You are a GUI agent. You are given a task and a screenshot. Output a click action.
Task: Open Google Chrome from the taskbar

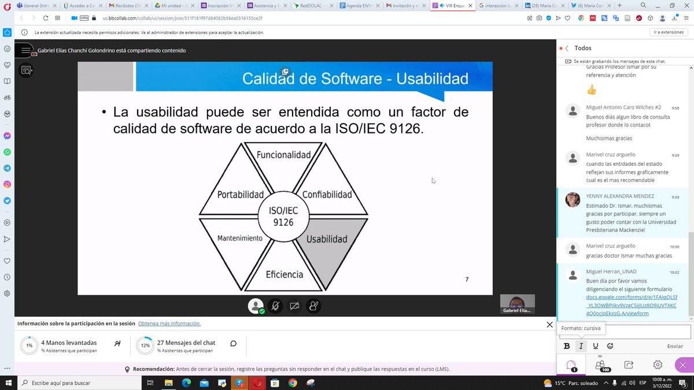click(x=293, y=382)
